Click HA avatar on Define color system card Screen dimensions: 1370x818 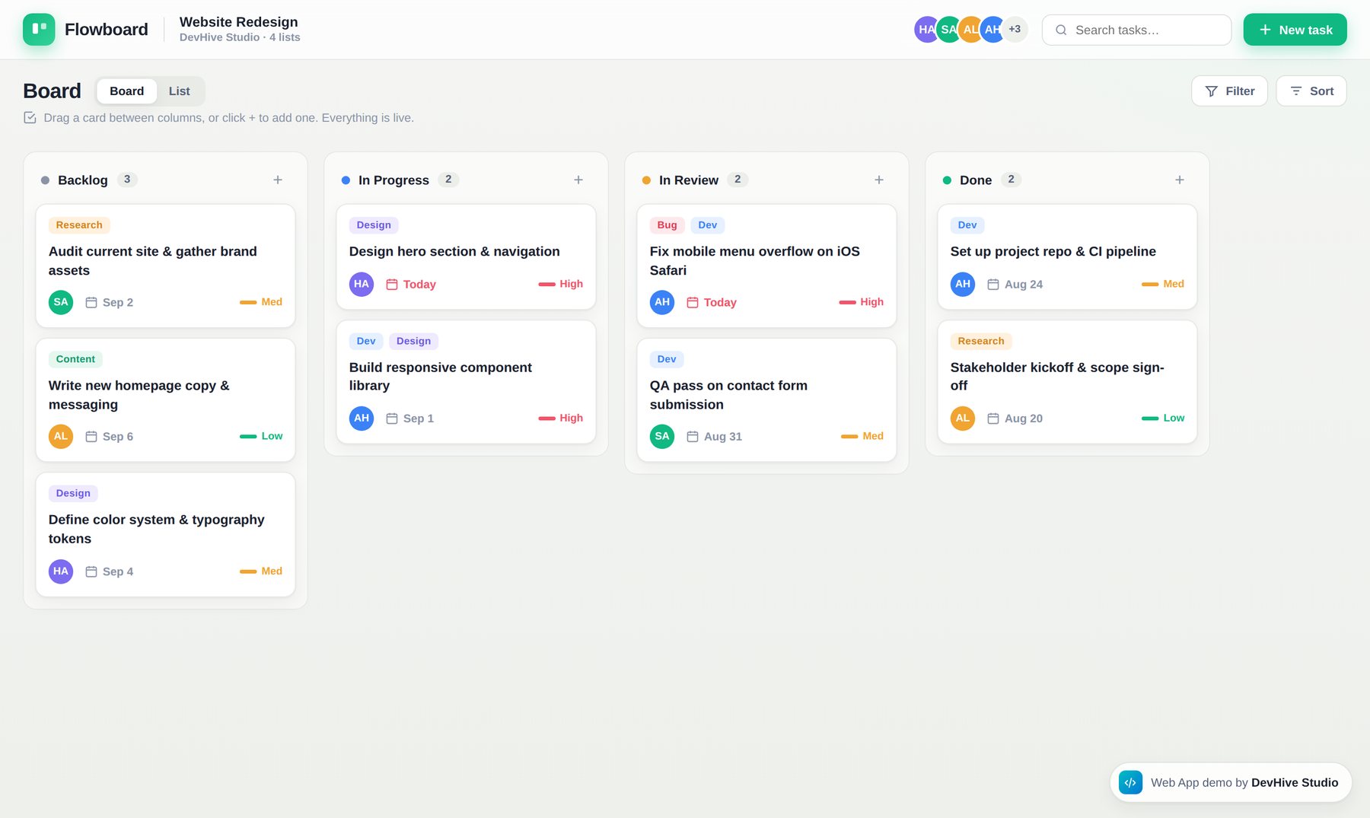click(x=61, y=571)
